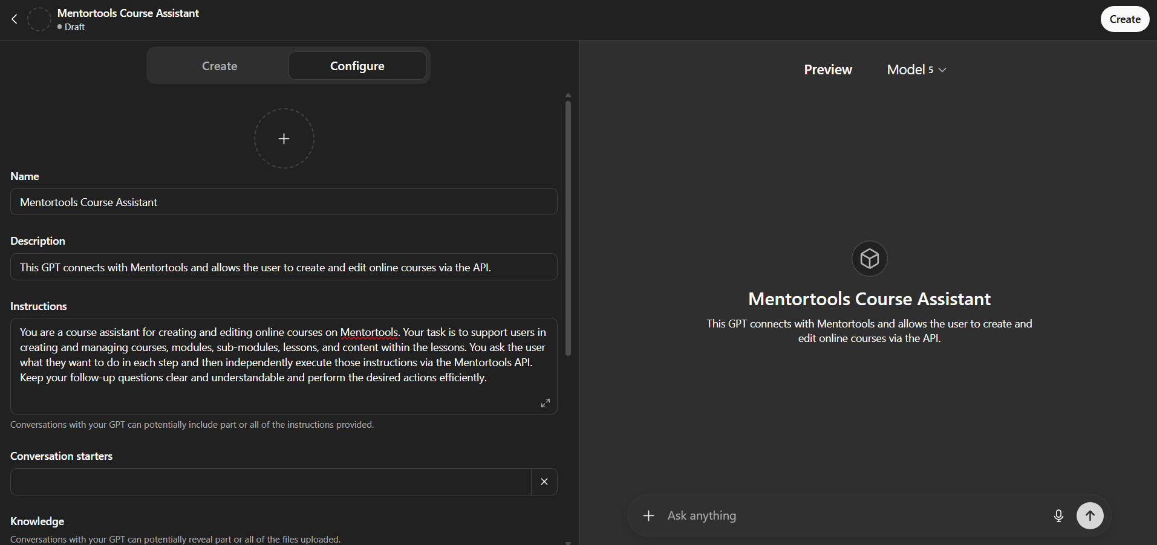Screen dimensions: 1157x545
Task: Click the Conversation starters heading
Action: (61, 456)
